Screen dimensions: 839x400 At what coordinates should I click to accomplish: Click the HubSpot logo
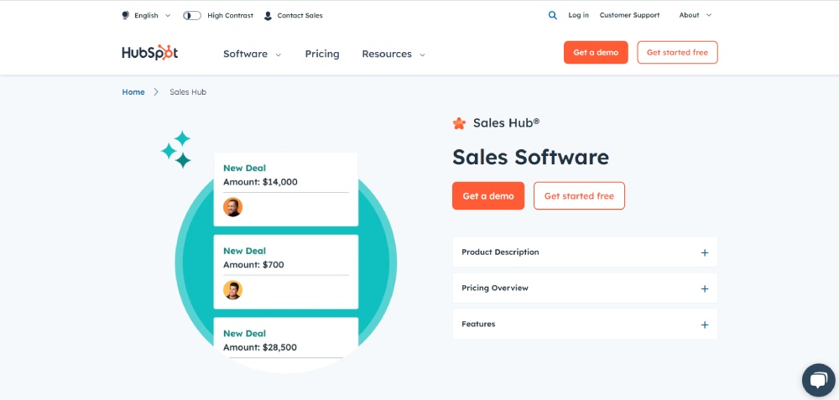pos(150,53)
